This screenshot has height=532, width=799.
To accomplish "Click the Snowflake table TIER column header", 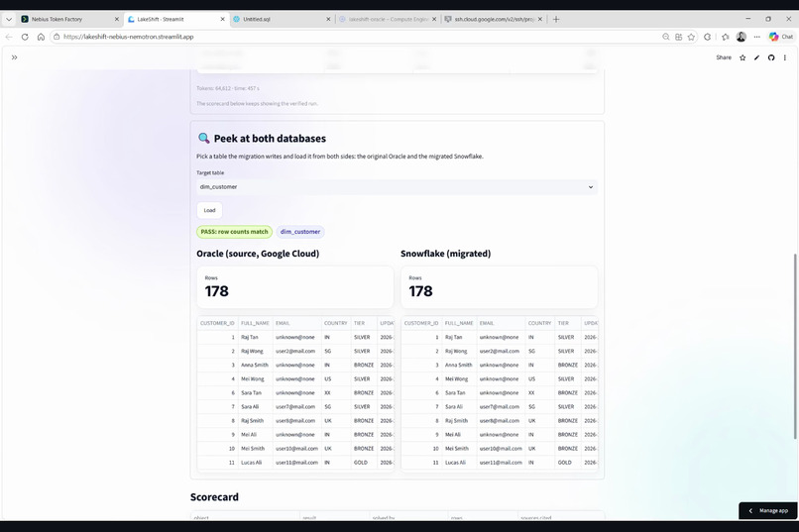I will pyautogui.click(x=568, y=323).
